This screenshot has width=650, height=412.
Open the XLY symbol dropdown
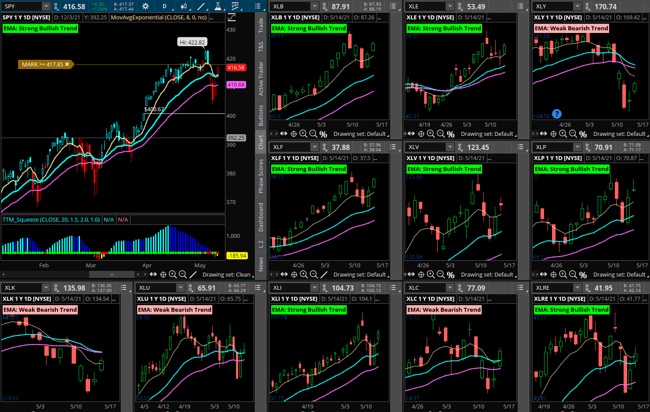(577, 6)
